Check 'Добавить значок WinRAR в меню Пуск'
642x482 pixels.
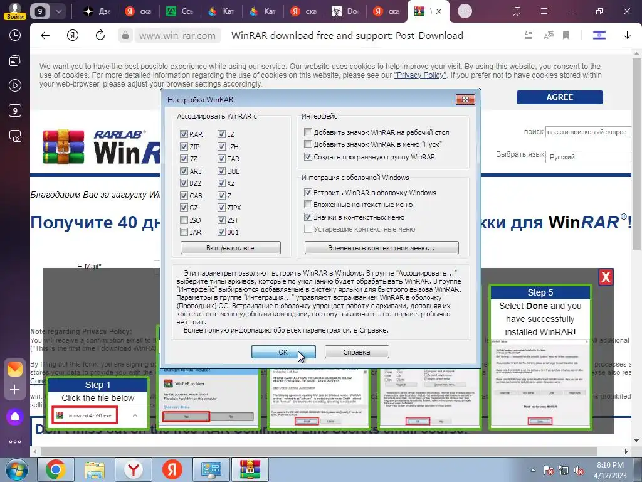[308, 144]
